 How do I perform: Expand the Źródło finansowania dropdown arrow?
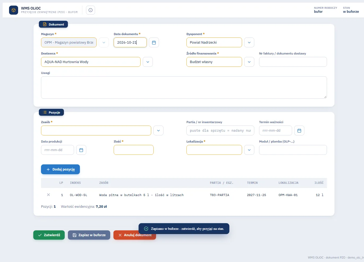[x=249, y=62]
